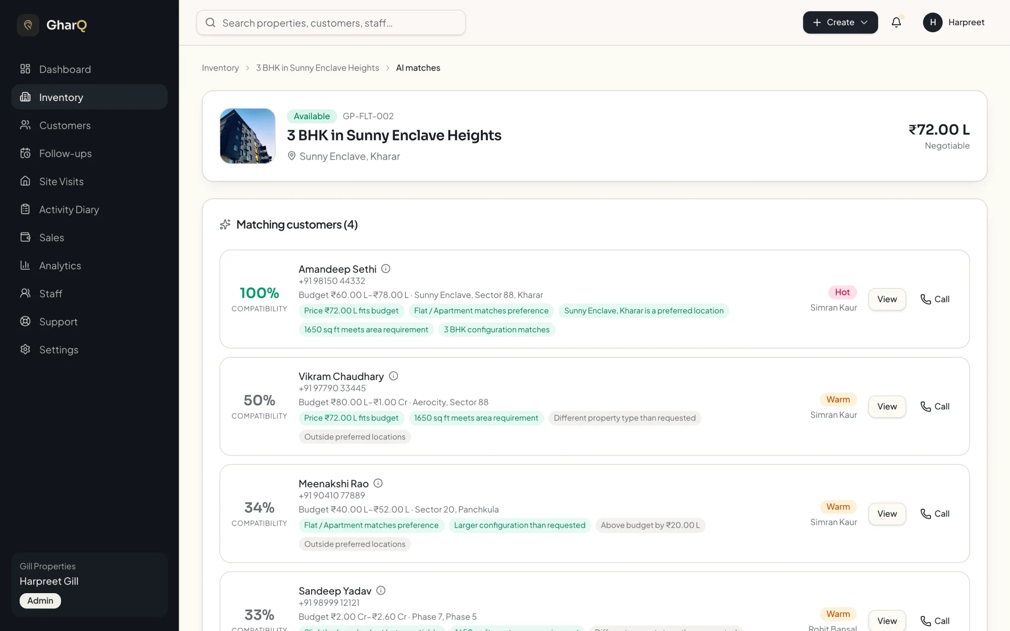Screen dimensions: 1010x631
Task: Click the 100% compatibility score
Action: pos(259,293)
